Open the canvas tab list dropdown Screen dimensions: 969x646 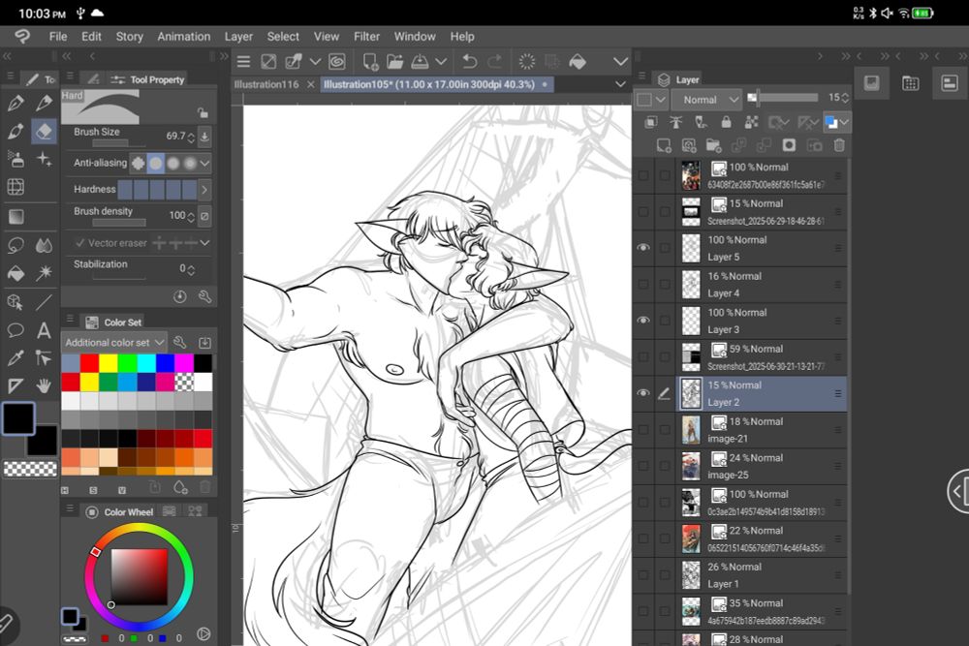(x=620, y=84)
